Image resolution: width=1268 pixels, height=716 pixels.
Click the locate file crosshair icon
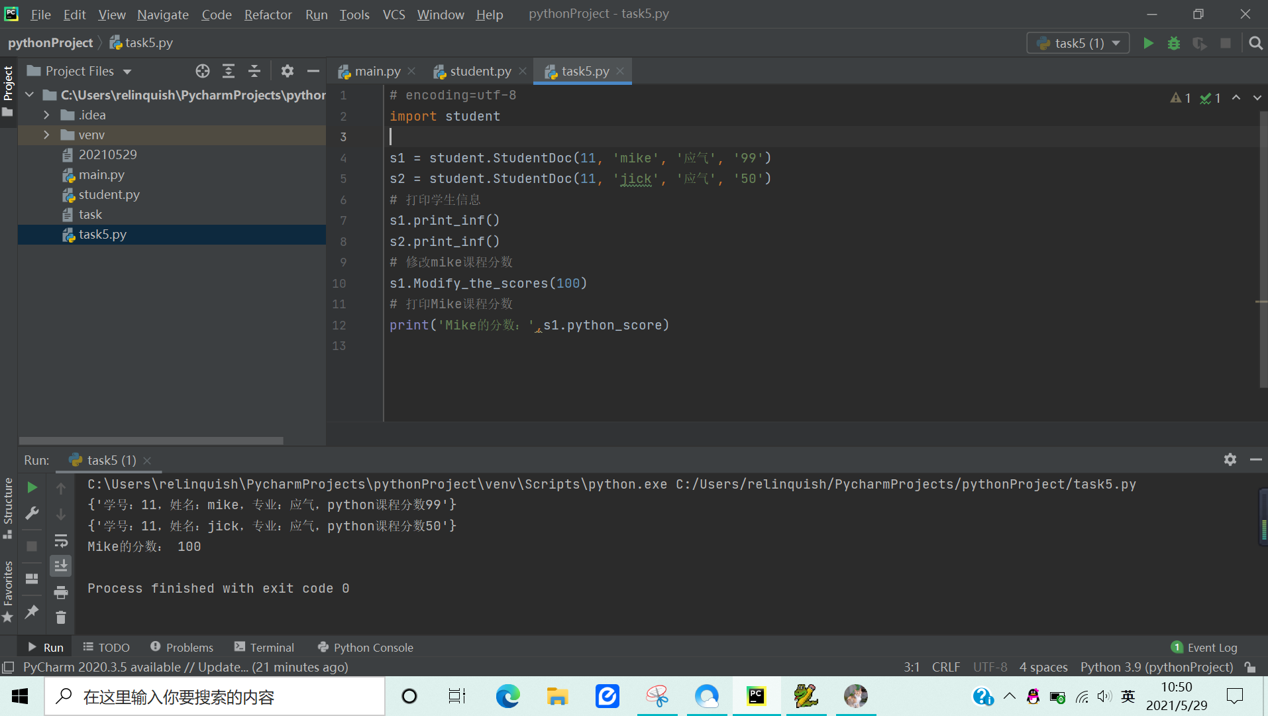203,71
